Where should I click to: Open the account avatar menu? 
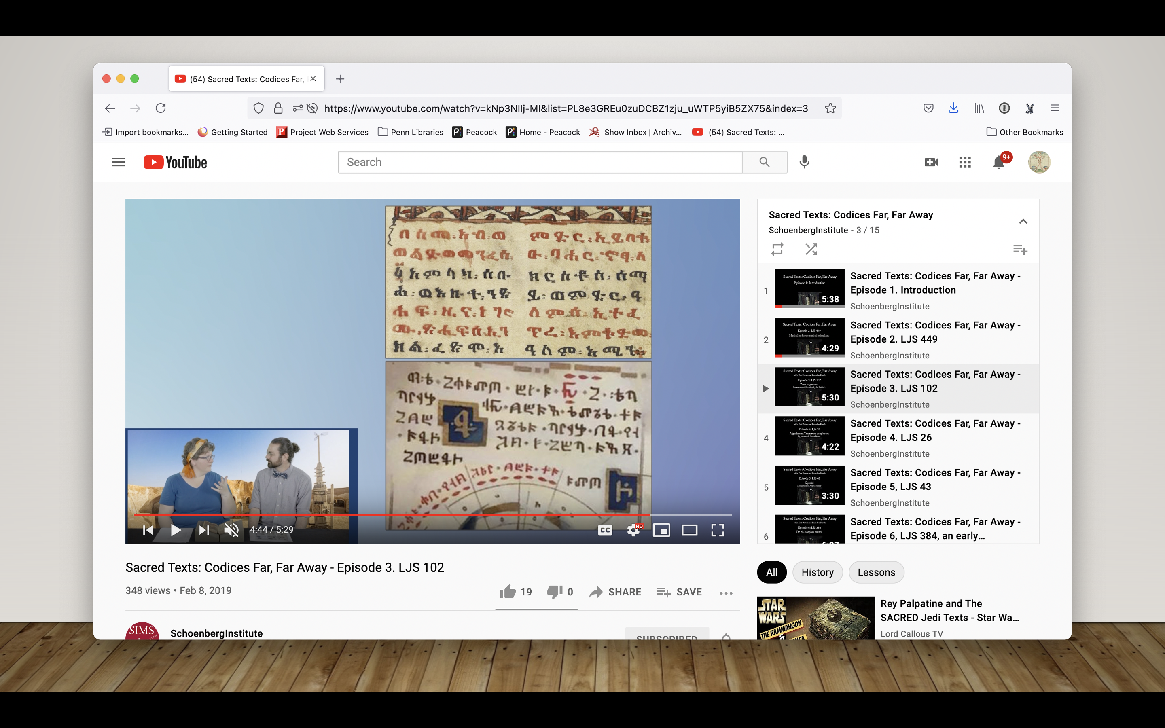pos(1039,162)
